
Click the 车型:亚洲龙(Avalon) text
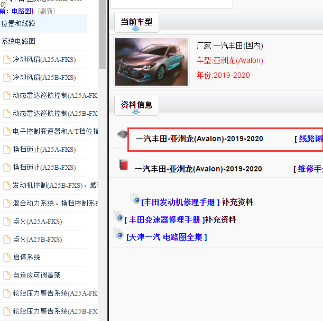tap(229, 61)
